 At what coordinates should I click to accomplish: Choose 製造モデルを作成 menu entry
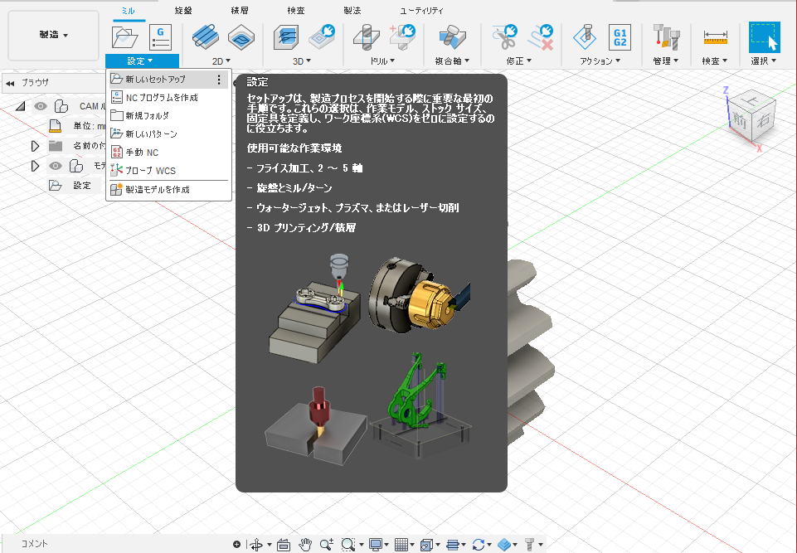click(x=168, y=190)
